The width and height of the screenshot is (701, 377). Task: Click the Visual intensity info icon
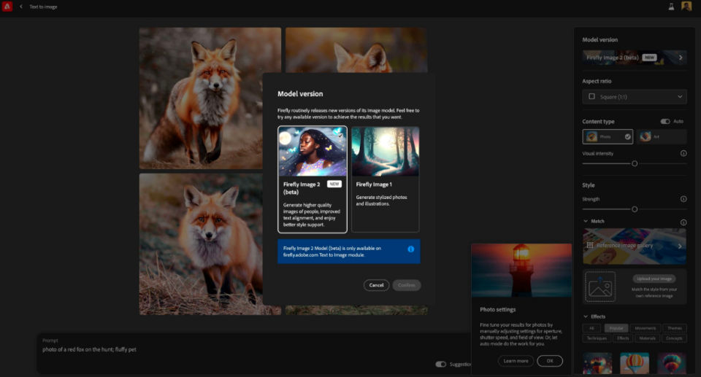[x=683, y=154]
